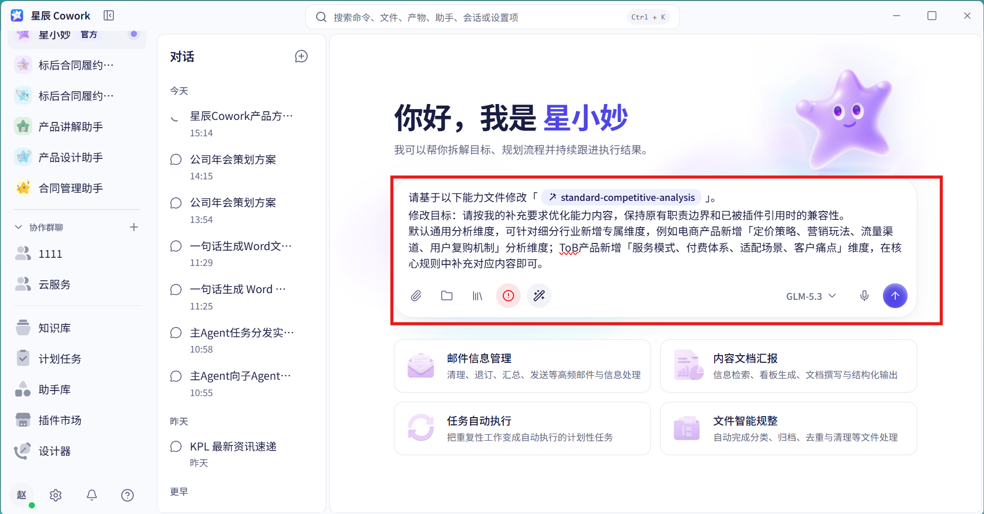Open notifications bell icon
Image resolution: width=984 pixels, height=514 pixels.
click(x=92, y=495)
